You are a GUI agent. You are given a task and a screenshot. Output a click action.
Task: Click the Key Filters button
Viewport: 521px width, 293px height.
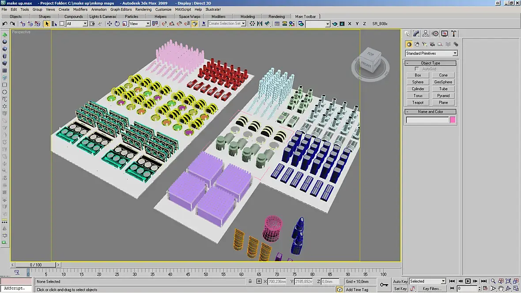pyautogui.click(x=431, y=289)
